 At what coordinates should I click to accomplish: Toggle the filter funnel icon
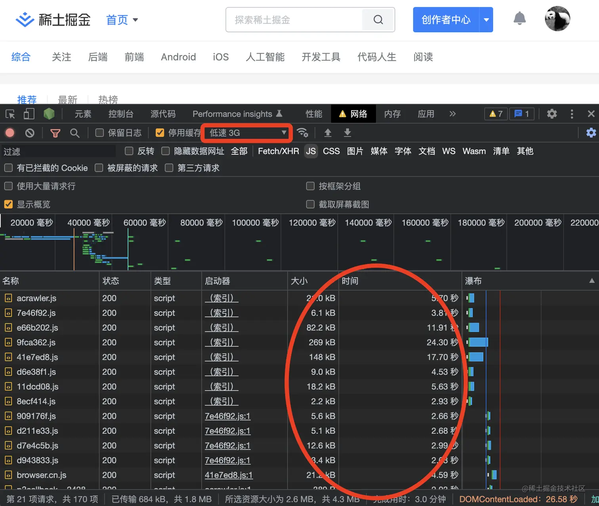(x=55, y=133)
